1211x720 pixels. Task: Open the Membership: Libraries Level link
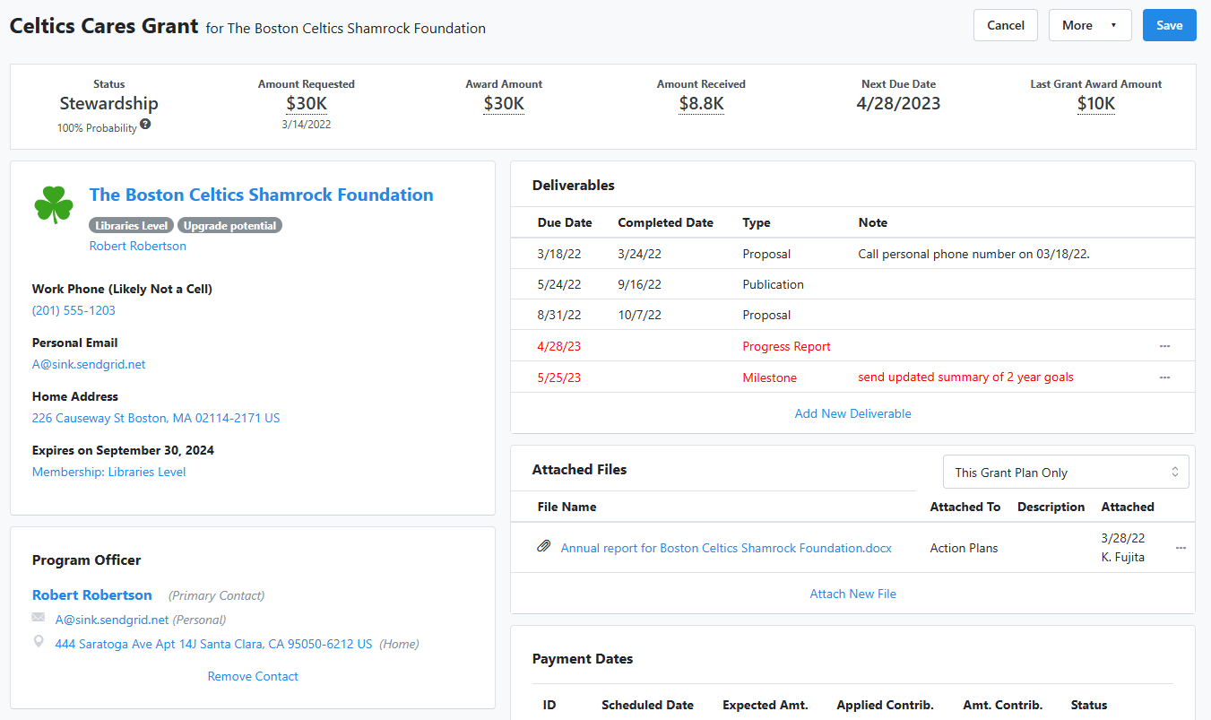(x=109, y=472)
